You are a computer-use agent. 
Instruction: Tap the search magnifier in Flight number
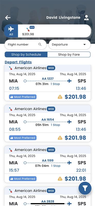40,44
